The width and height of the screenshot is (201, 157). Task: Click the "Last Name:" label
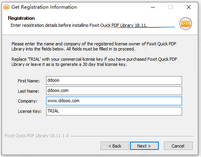point(28,91)
